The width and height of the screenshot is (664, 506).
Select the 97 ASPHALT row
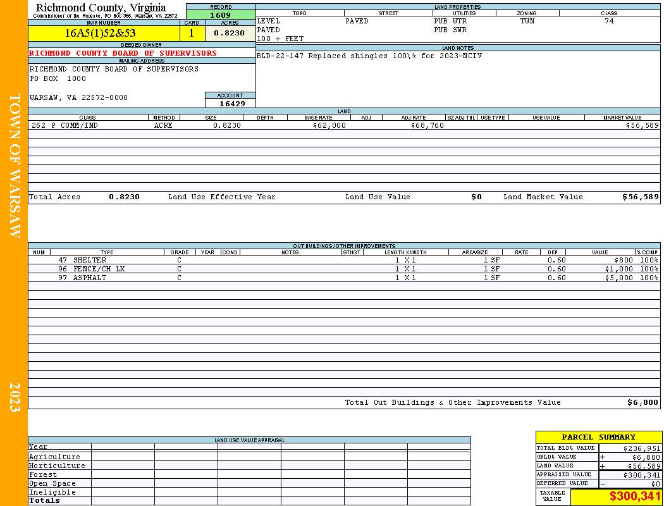pyautogui.click(x=344, y=278)
